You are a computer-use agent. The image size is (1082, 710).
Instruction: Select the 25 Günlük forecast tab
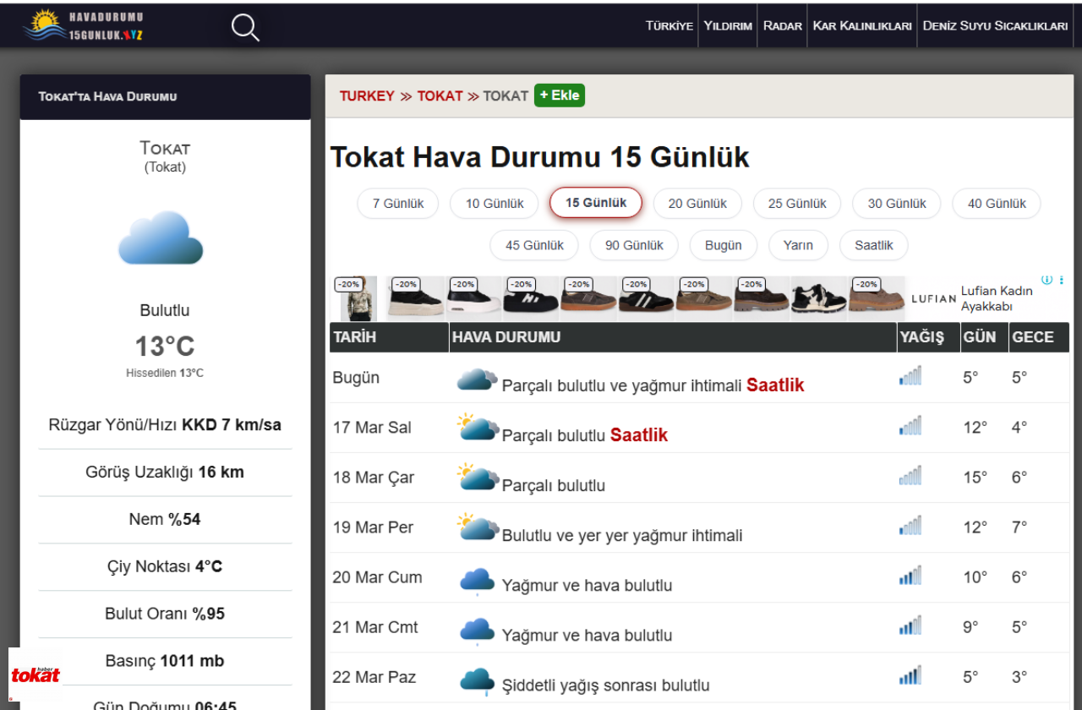(797, 204)
